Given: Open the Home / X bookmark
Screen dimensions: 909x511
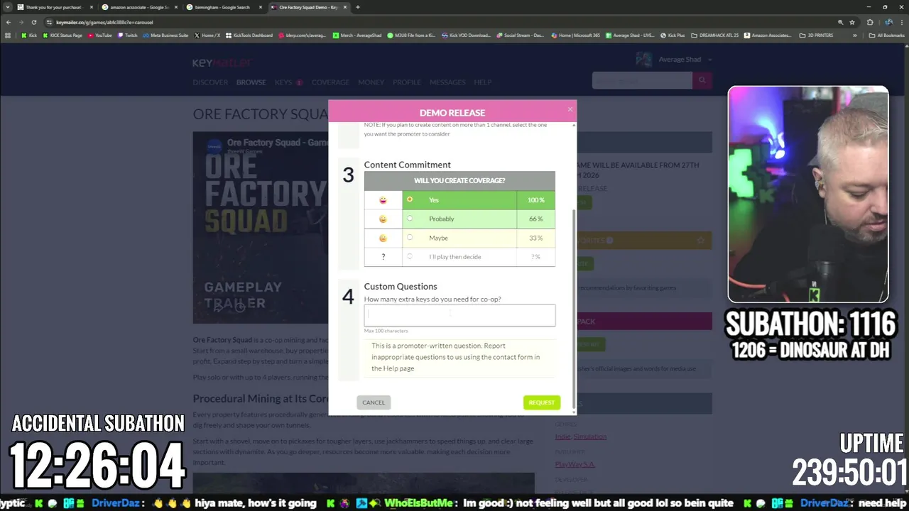Looking at the screenshot, I should point(207,35).
